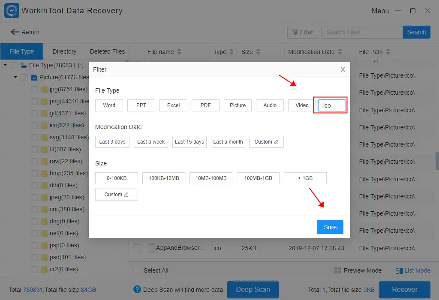Image resolution: width=439 pixels, height=300 pixels.
Task: Click the Picture category icon in tree
Action: click(34, 78)
